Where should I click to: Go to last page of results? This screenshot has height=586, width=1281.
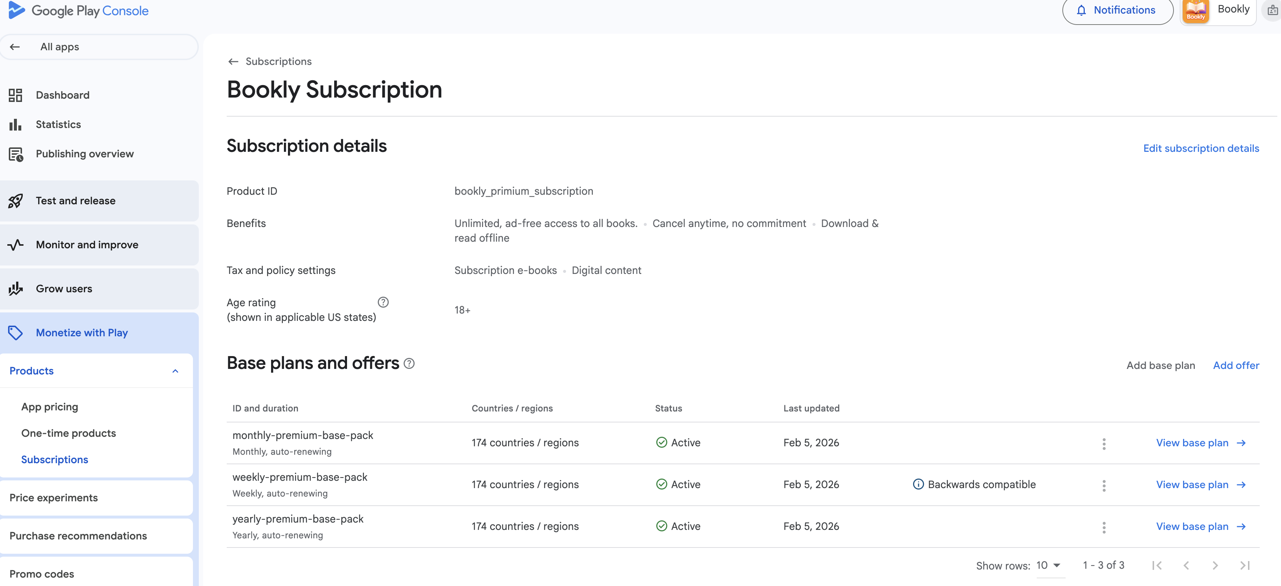coord(1245,565)
